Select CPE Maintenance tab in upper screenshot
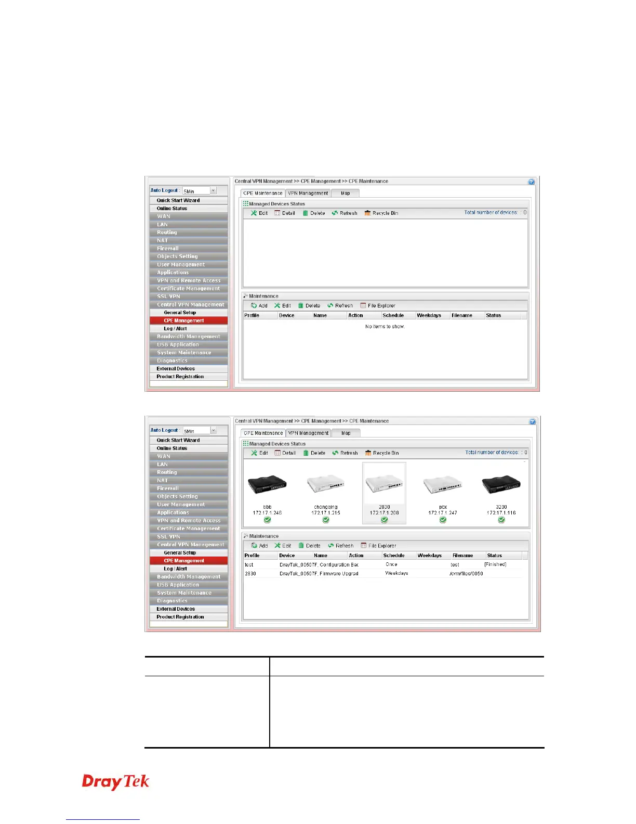The image size is (636, 824). tap(263, 193)
